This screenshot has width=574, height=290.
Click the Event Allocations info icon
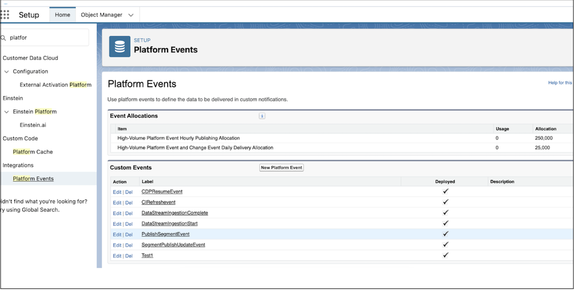coord(262,116)
